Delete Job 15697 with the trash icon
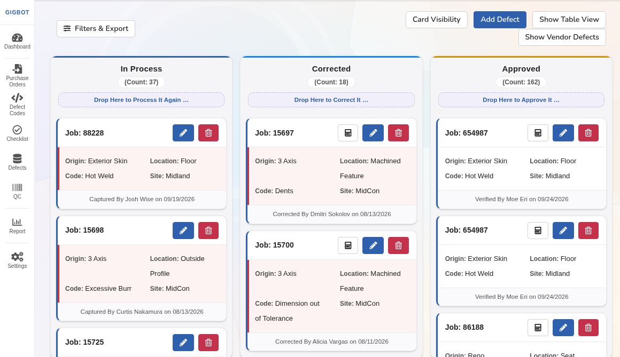Screen dimensions: 620x357 398,133
